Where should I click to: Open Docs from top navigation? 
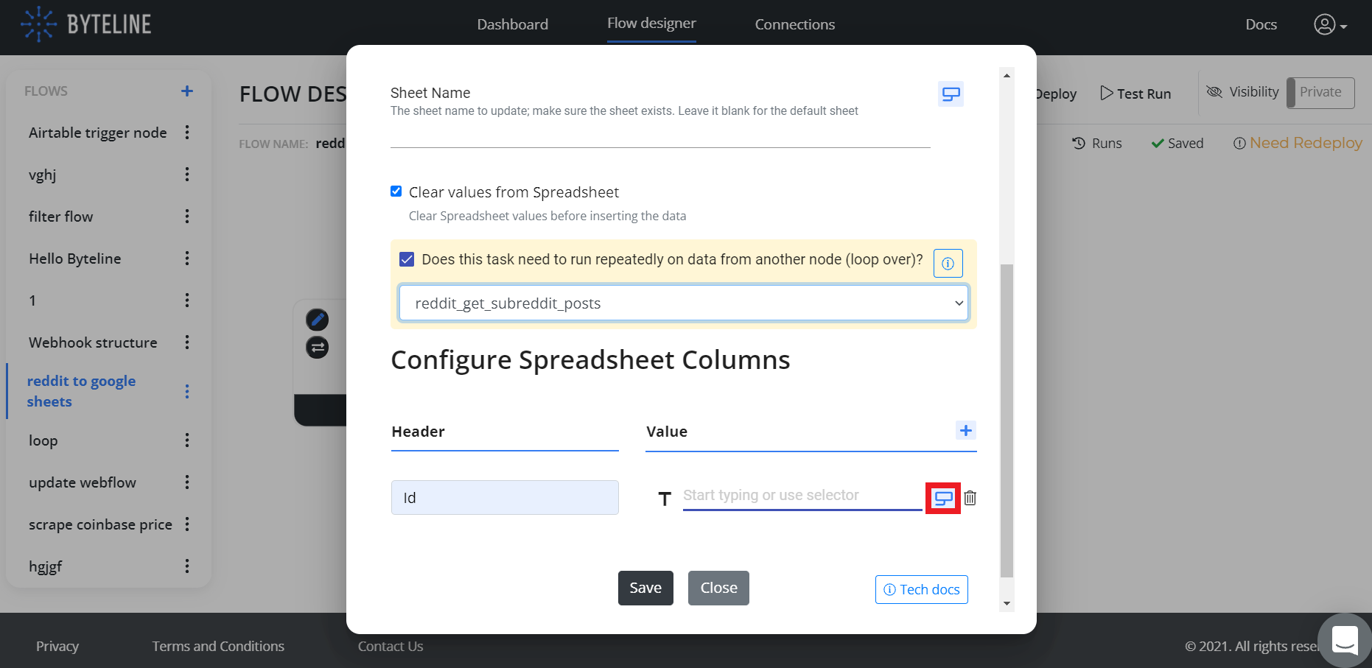[x=1261, y=24]
